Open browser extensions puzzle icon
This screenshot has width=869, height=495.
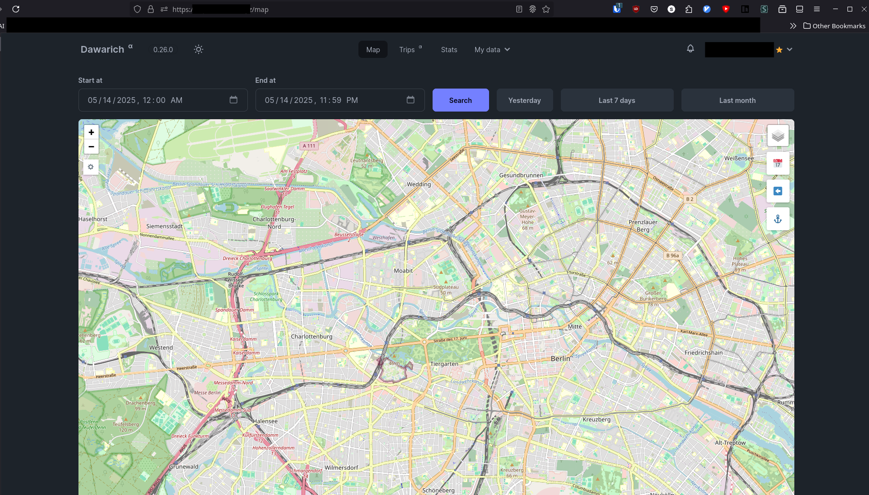click(x=689, y=9)
